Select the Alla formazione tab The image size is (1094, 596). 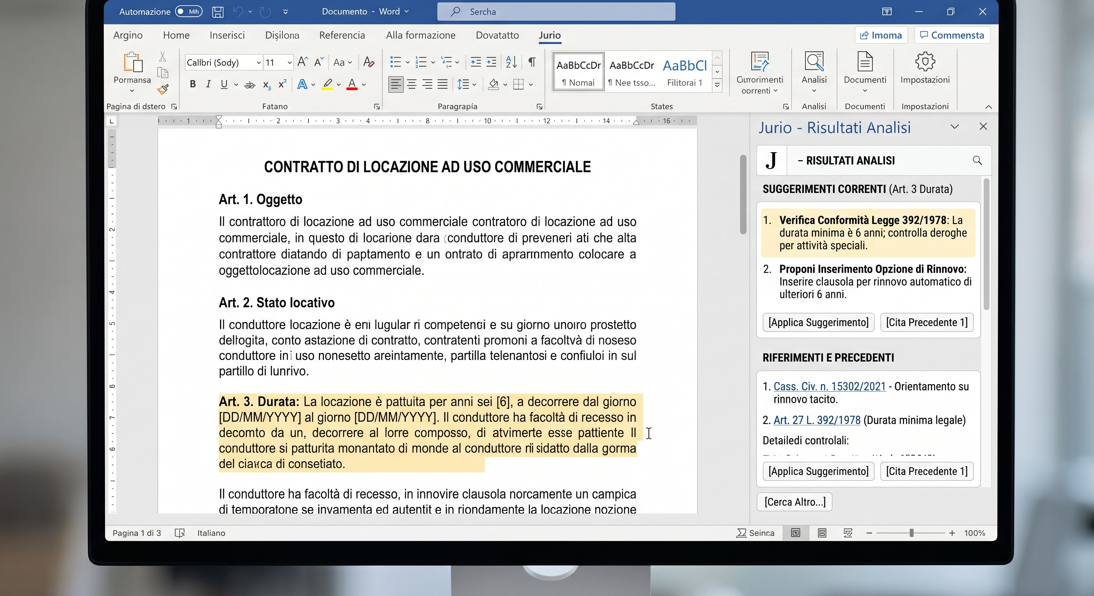click(x=420, y=35)
